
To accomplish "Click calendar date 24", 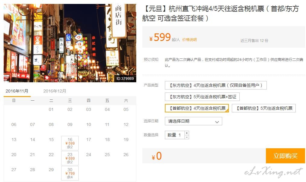I will (89, 155).
